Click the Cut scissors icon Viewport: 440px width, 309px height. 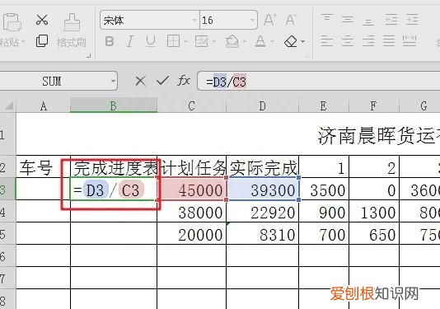click(42, 20)
